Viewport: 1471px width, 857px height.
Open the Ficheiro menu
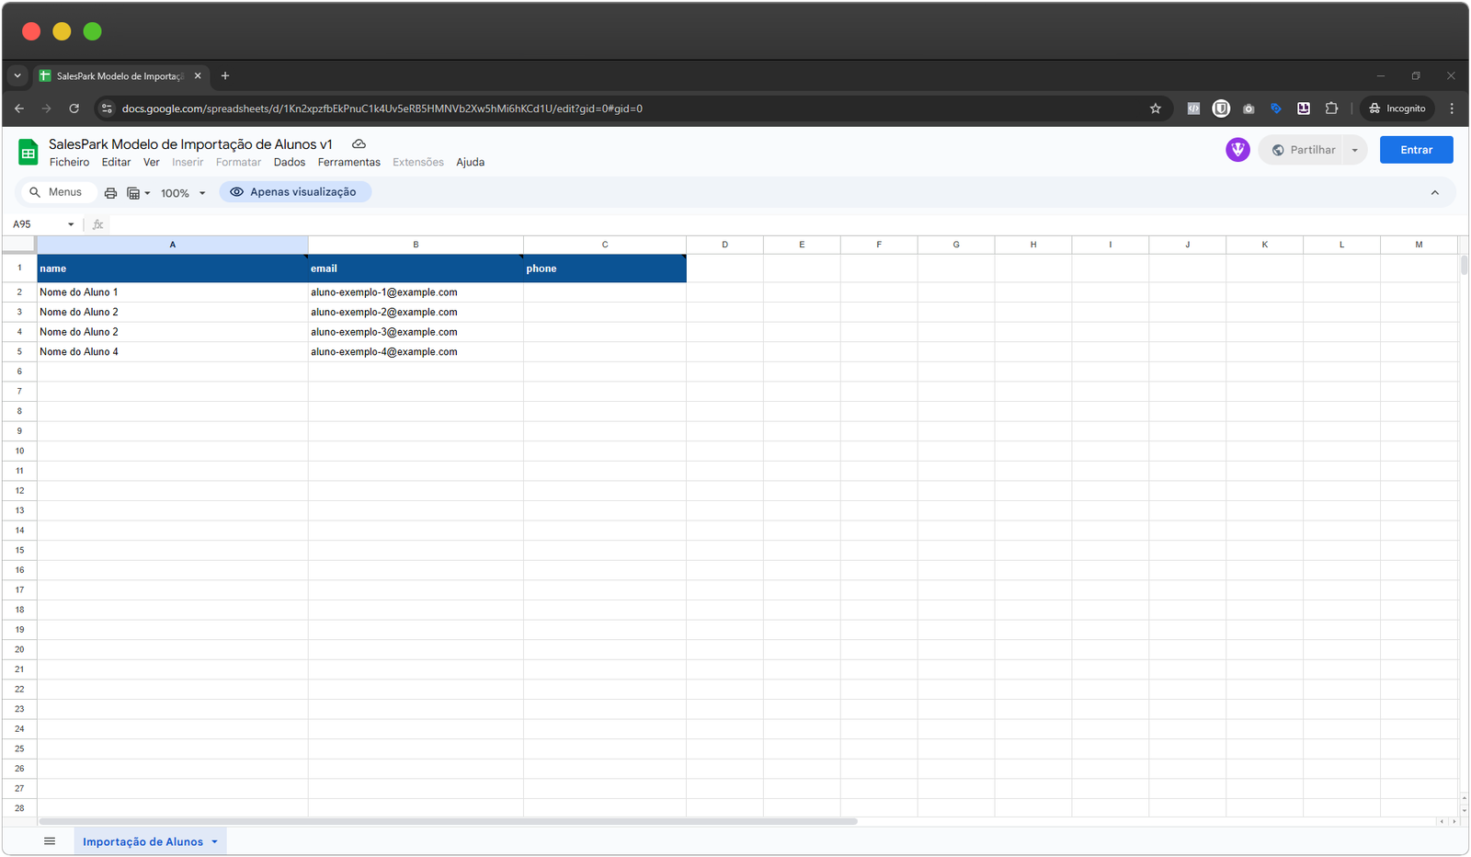coord(69,163)
